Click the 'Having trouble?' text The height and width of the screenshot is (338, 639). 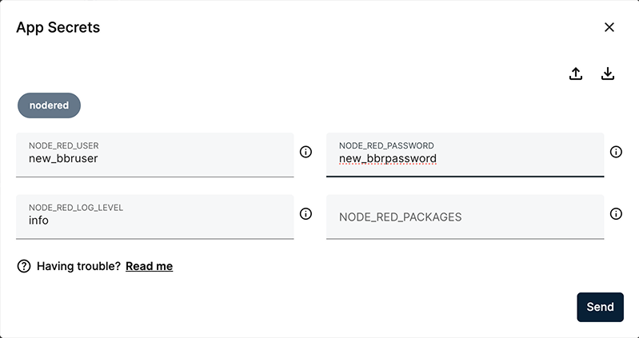(x=78, y=266)
